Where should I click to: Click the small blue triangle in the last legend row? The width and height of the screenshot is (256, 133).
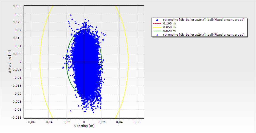[157, 35]
